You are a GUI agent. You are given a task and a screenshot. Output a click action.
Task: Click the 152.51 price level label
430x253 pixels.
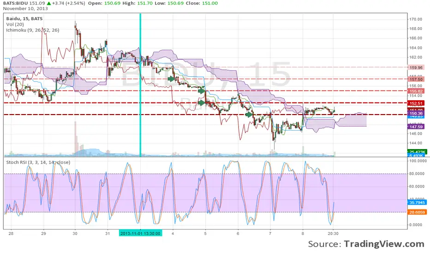(416, 103)
